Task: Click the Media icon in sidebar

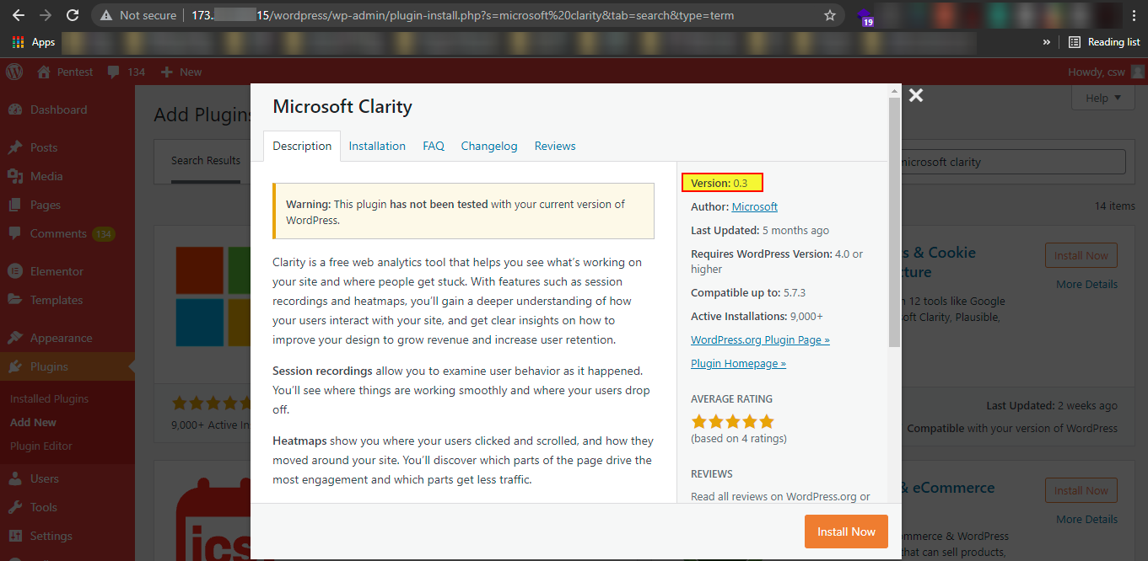Action: click(x=15, y=176)
